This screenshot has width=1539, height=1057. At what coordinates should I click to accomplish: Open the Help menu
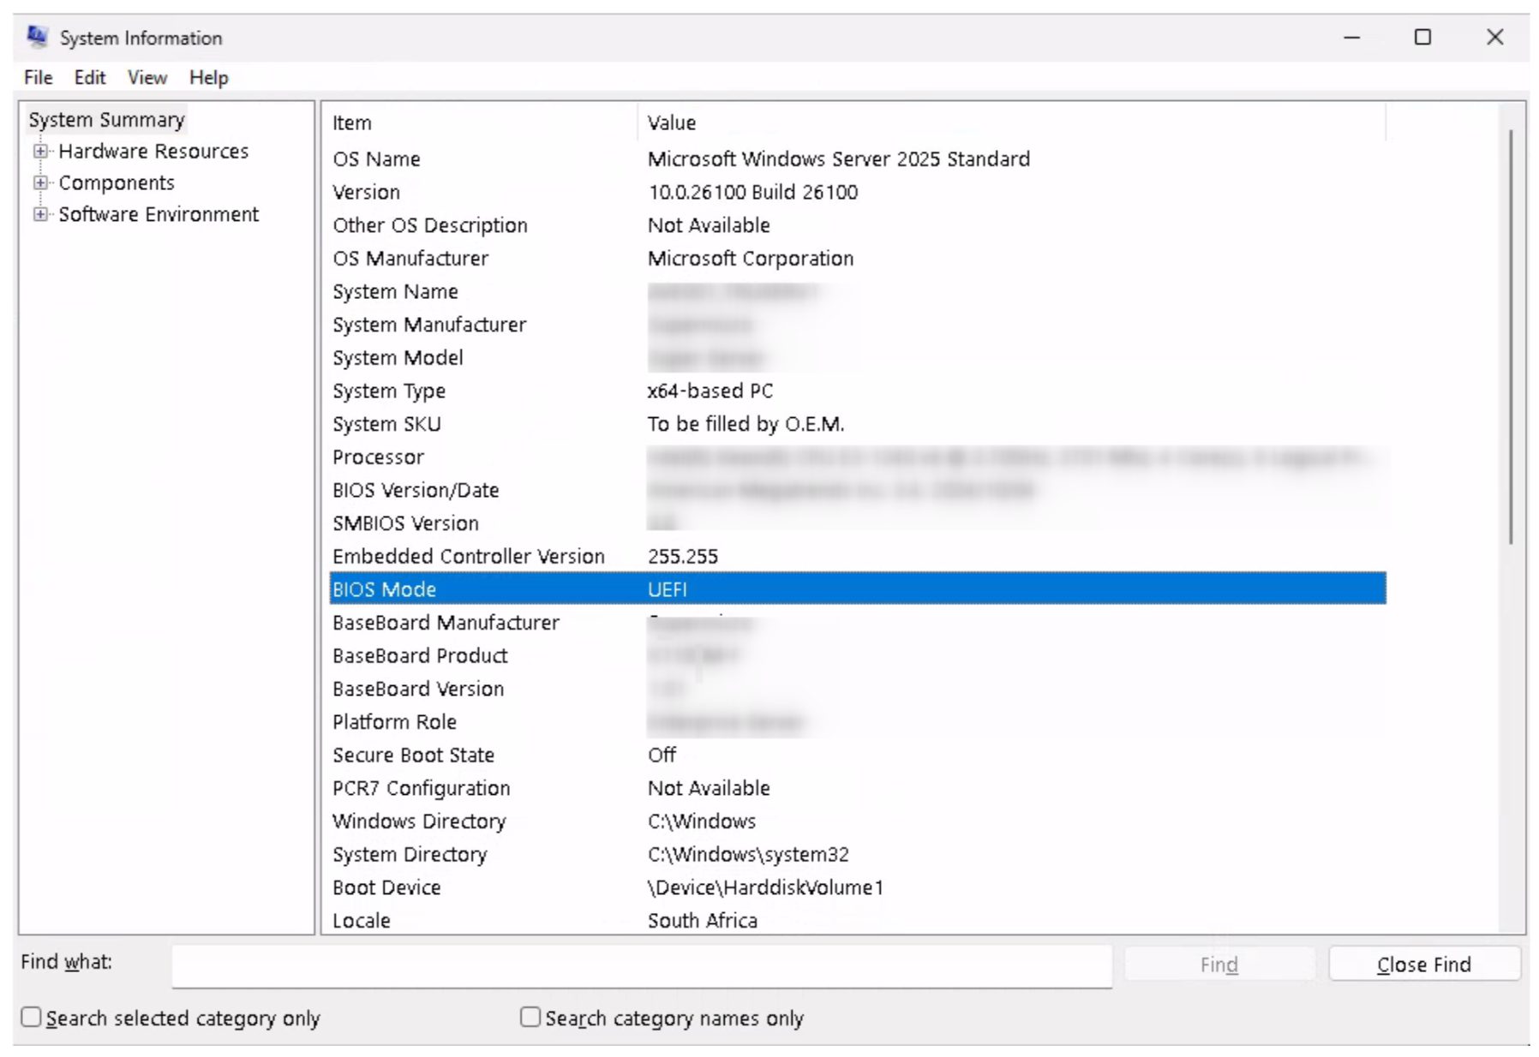(208, 78)
